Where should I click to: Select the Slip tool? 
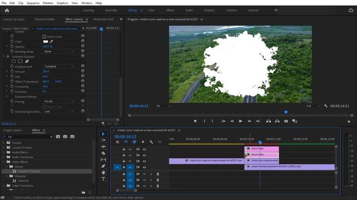tap(103, 159)
